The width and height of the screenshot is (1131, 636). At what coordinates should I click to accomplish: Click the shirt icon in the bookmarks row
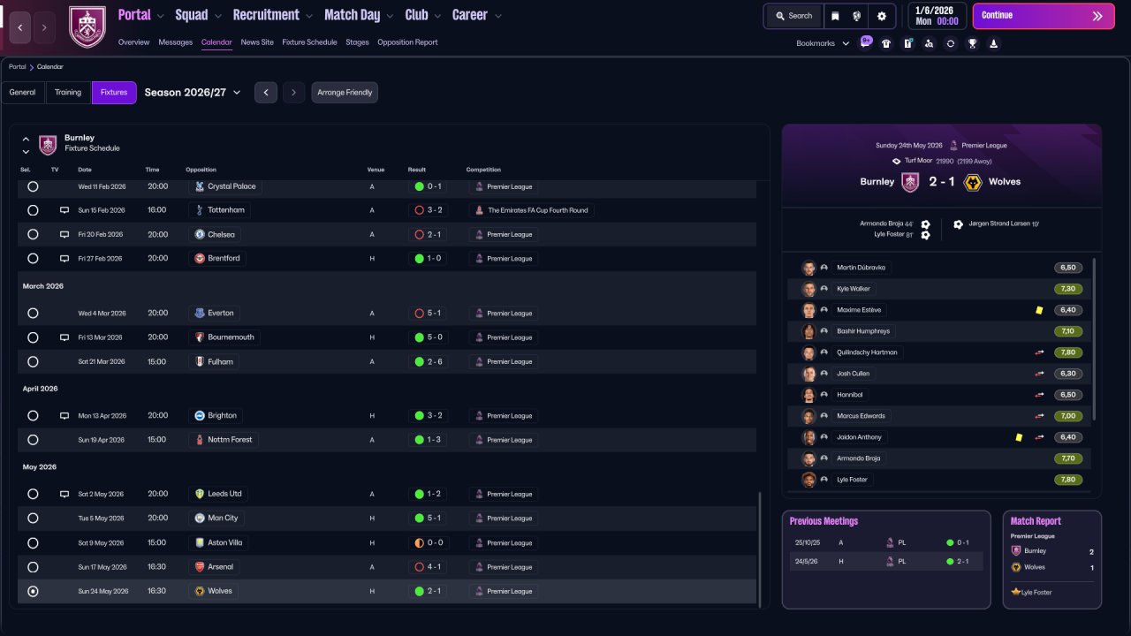coord(886,43)
